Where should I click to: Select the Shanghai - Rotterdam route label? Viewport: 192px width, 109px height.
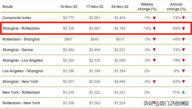click(21, 28)
